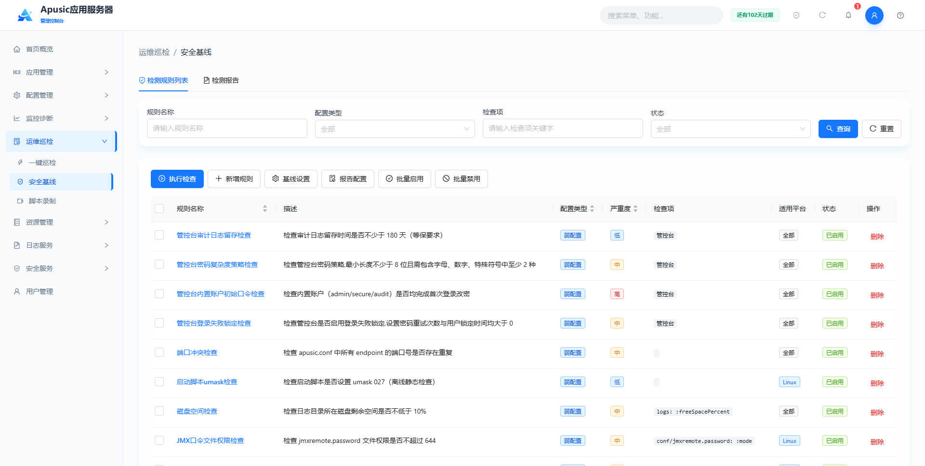The height and width of the screenshot is (466, 925).
Task: Focus the 搜索菜单、功能 search box
Action: click(661, 15)
